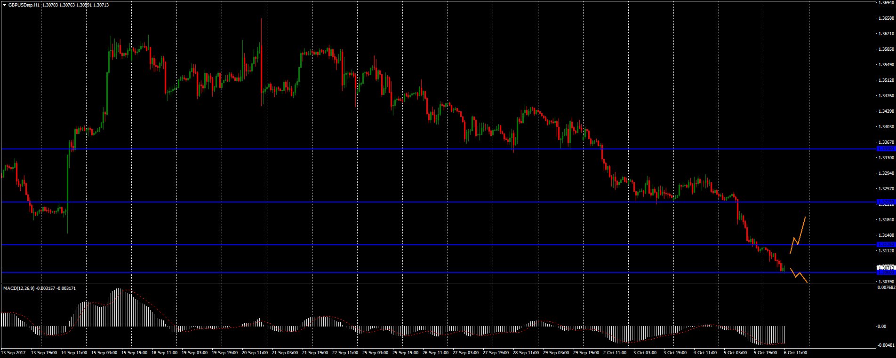Select the blue horizontal line at 1.33500

tap(439, 149)
